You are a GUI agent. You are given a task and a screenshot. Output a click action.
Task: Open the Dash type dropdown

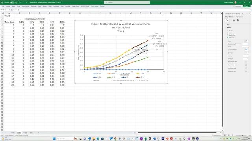[246, 53]
